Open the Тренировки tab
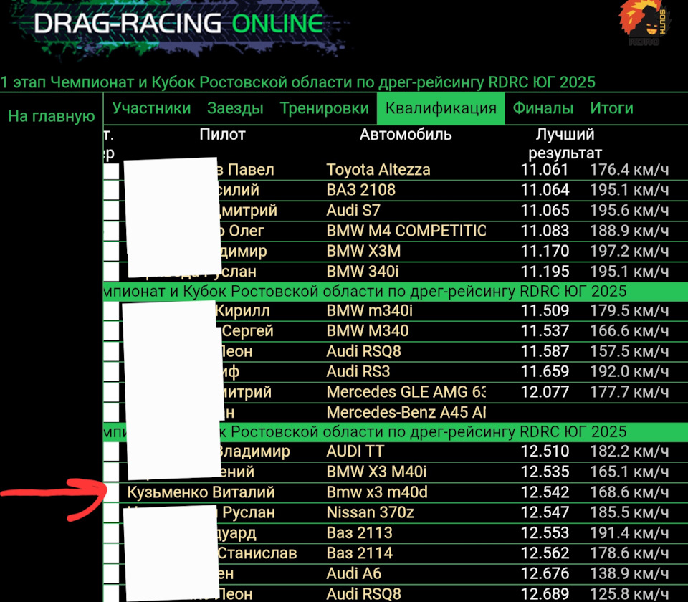 pyautogui.click(x=324, y=108)
